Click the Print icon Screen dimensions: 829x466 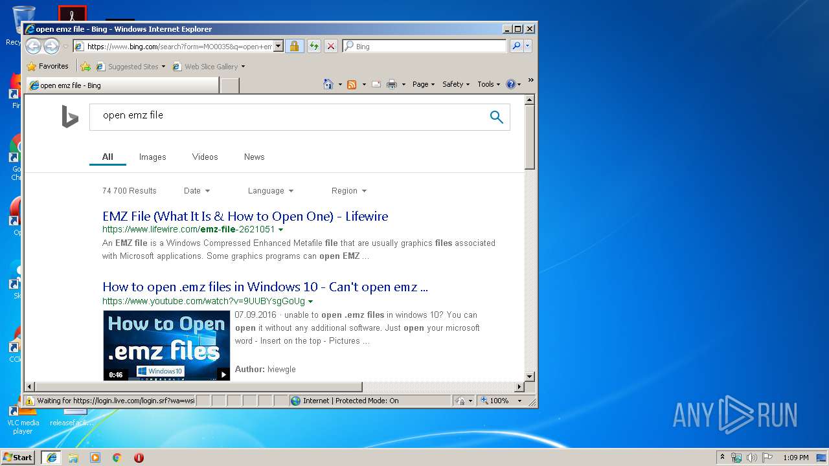click(x=392, y=84)
